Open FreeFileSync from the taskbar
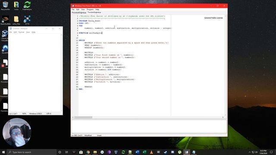Screen dimensions: 276x155 click(x=123, y=152)
